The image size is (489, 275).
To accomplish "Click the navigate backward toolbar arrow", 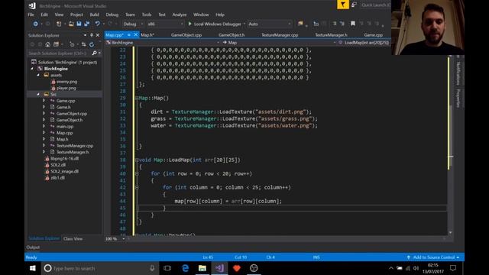I will pos(36,24).
